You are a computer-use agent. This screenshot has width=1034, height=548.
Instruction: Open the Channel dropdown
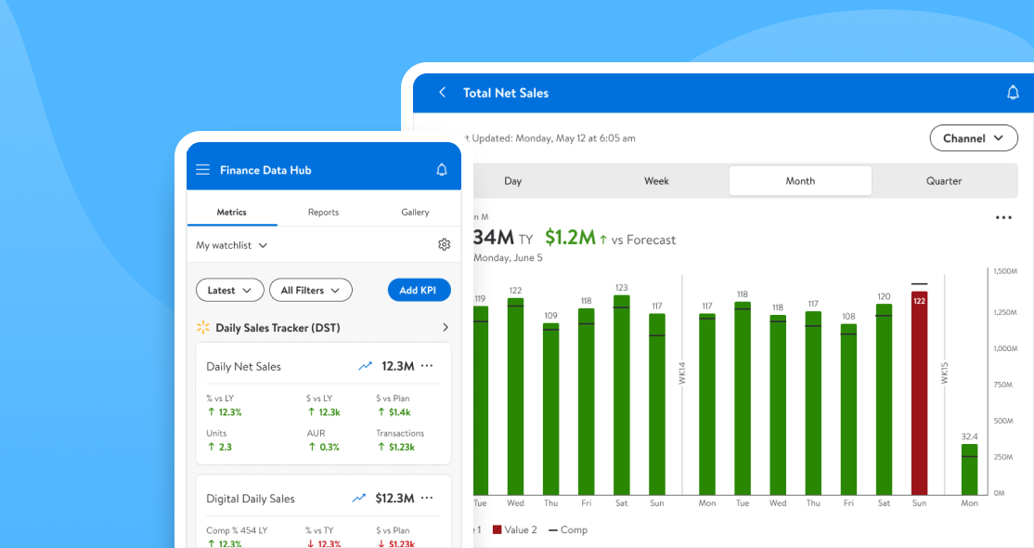(x=974, y=138)
